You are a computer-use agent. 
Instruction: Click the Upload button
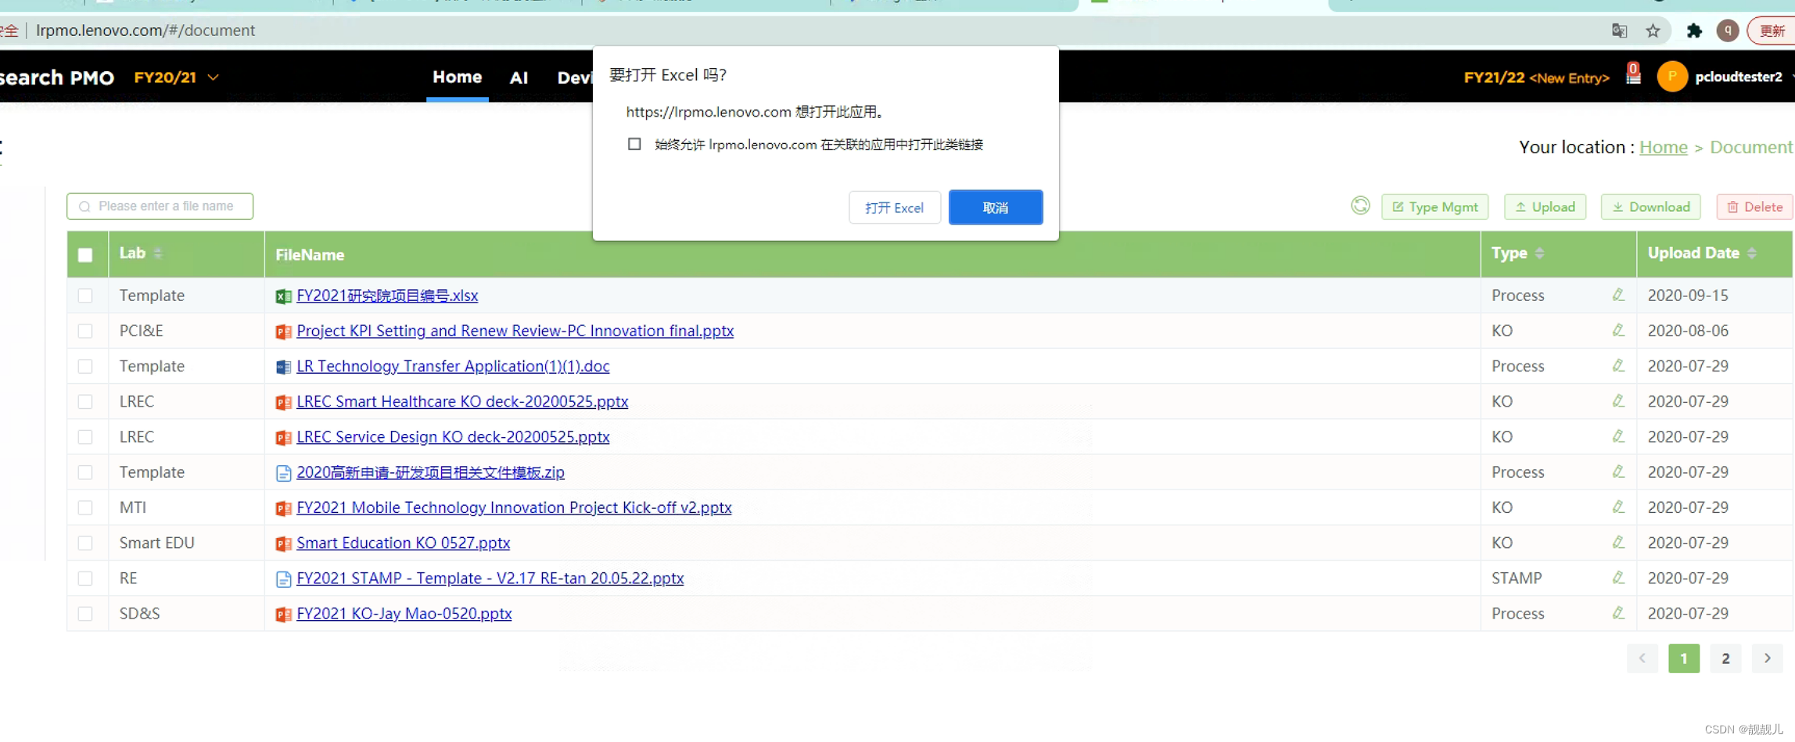point(1545,206)
